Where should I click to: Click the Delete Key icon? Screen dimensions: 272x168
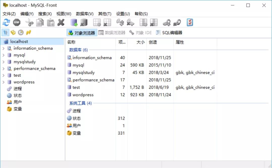[130, 22]
